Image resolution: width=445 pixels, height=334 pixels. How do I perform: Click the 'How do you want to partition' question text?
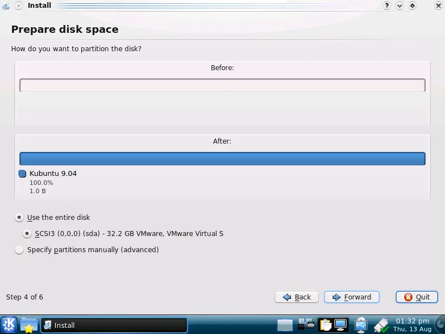(76, 49)
